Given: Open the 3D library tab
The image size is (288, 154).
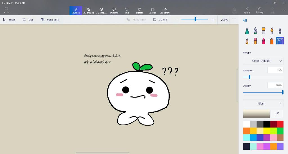Looking at the screenshot, I should [x=165, y=11].
